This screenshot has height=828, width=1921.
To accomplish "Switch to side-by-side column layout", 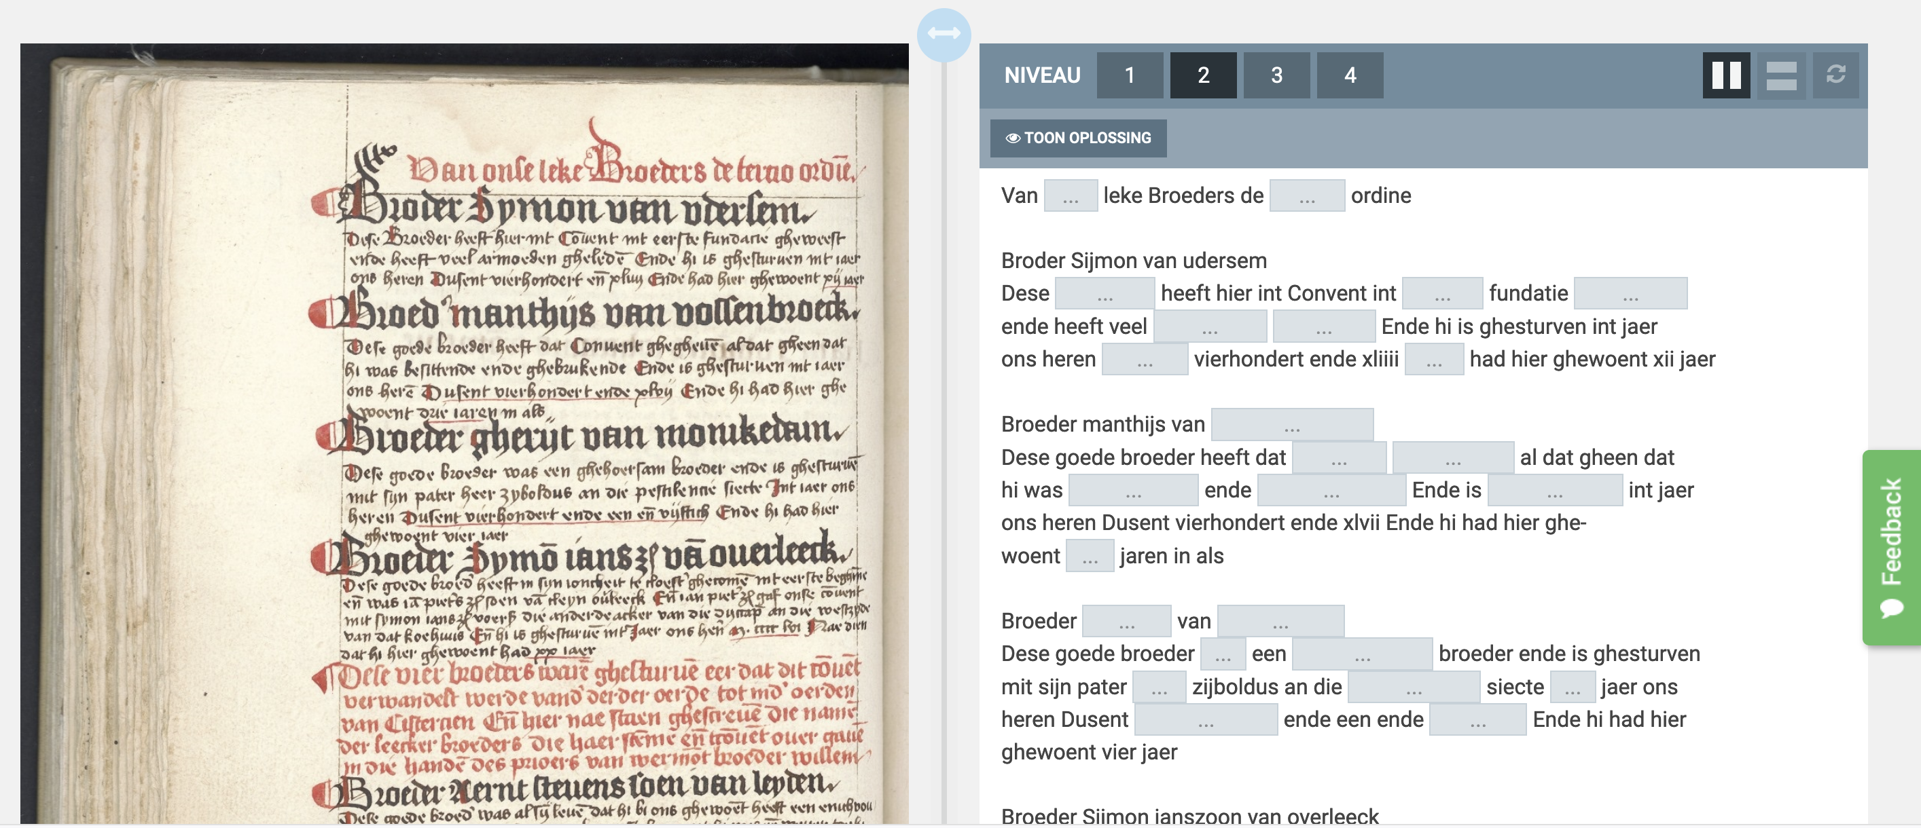I will pyautogui.click(x=1725, y=75).
